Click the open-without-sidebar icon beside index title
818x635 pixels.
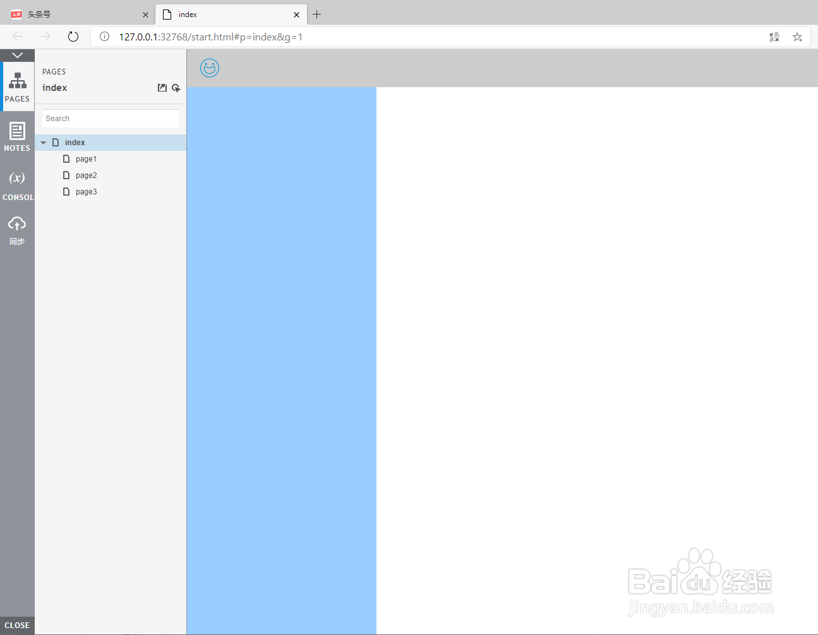[x=162, y=88]
